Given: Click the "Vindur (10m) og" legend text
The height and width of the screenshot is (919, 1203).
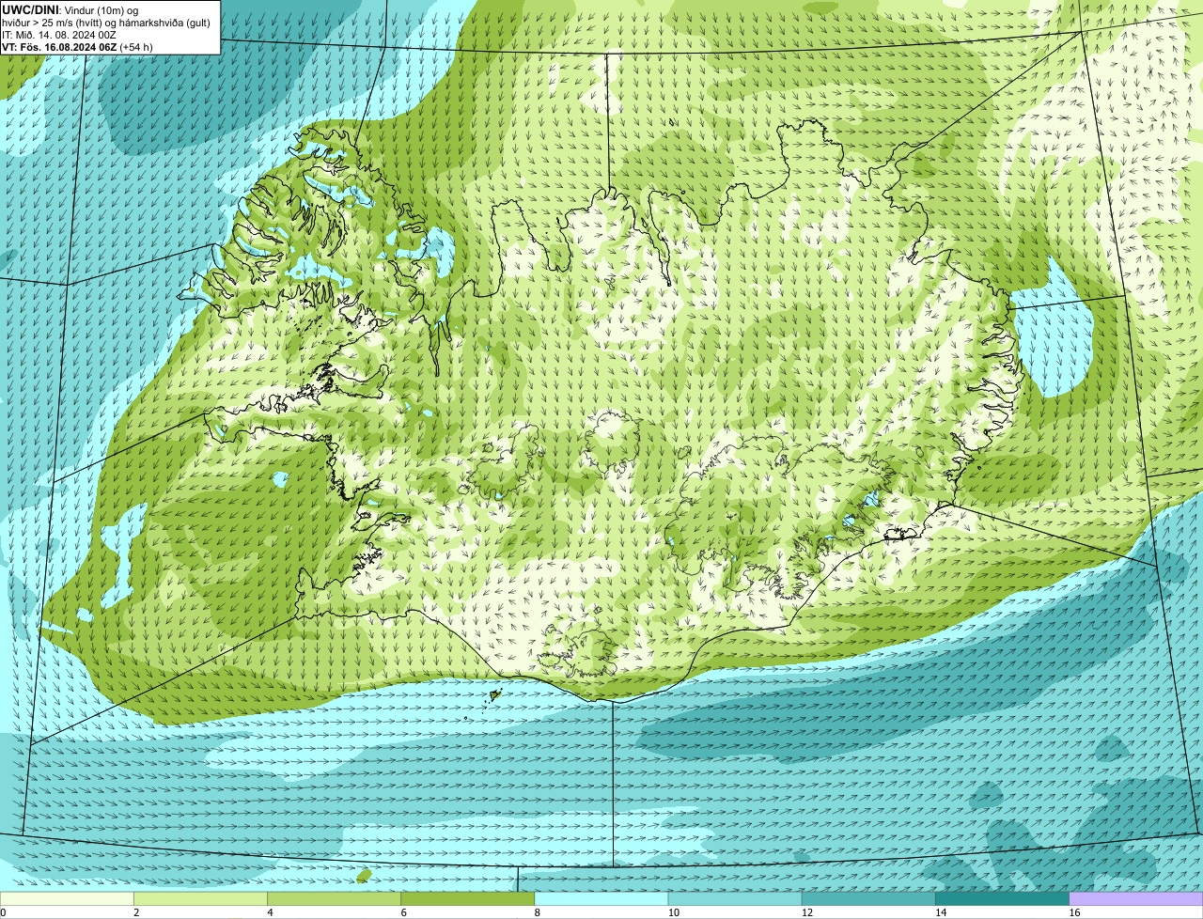Looking at the screenshot, I should tap(101, 10).
